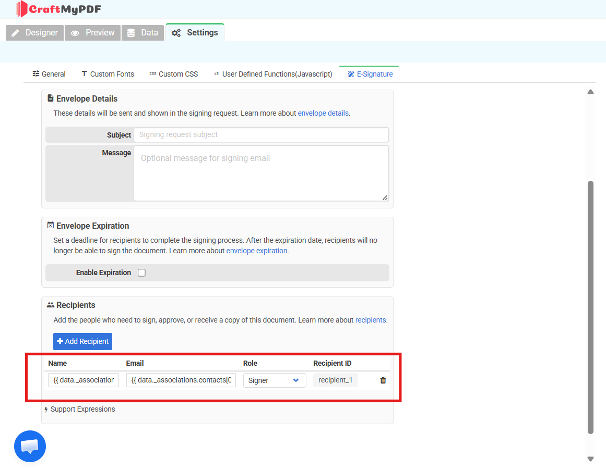606x470 pixels.
Task: Open the Signer role dropdown
Action: (275, 380)
